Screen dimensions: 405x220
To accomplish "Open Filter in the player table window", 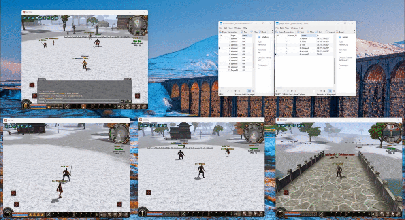I will tap(311, 32).
